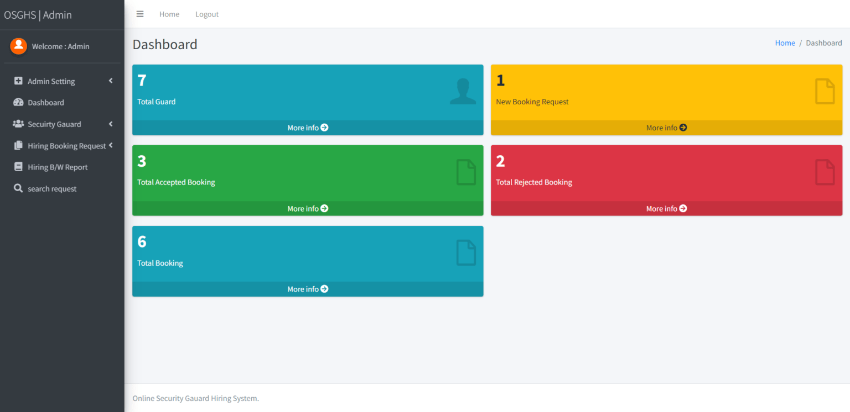The height and width of the screenshot is (412, 850).
Task: Open More info on New Booking Request card
Action: coord(666,128)
